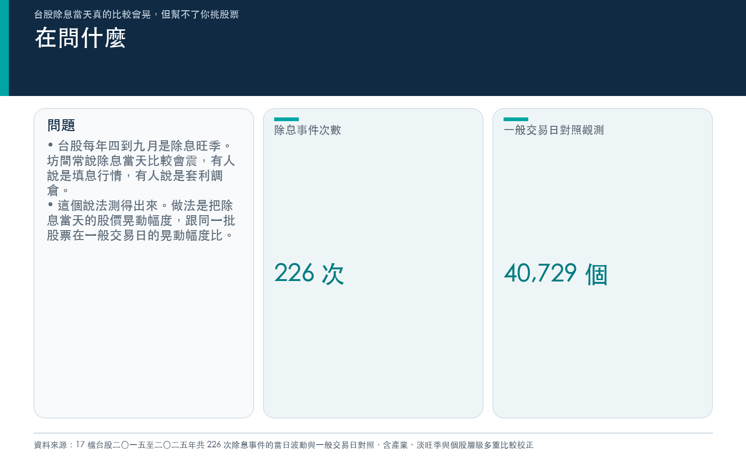Select the bullet starting 台股每年四到九月是除息旺季
The image size is (746, 466).
click(141, 168)
